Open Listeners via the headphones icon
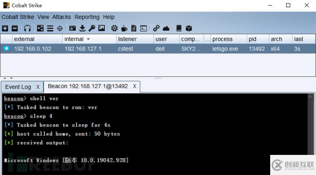The image size is (316, 175). click(27, 28)
